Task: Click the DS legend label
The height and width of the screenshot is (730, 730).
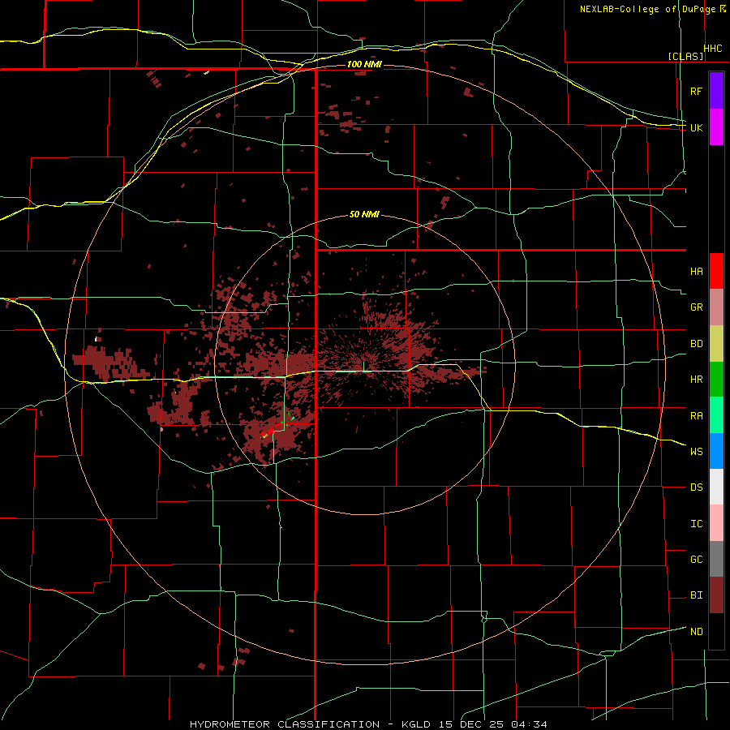Action: [696, 487]
